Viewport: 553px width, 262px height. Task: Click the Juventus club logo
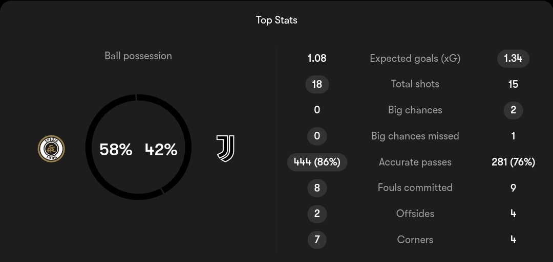pyautogui.click(x=225, y=149)
